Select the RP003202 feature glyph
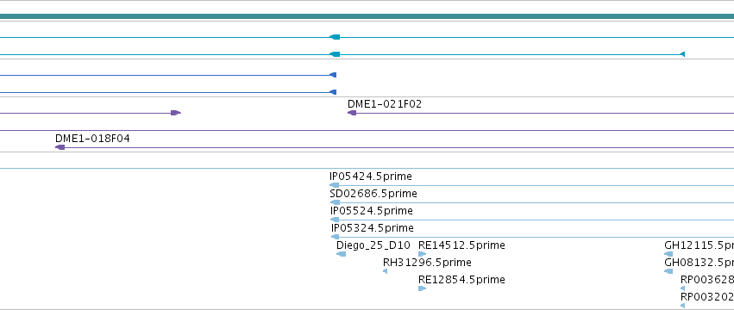734x310 pixels. (682, 306)
